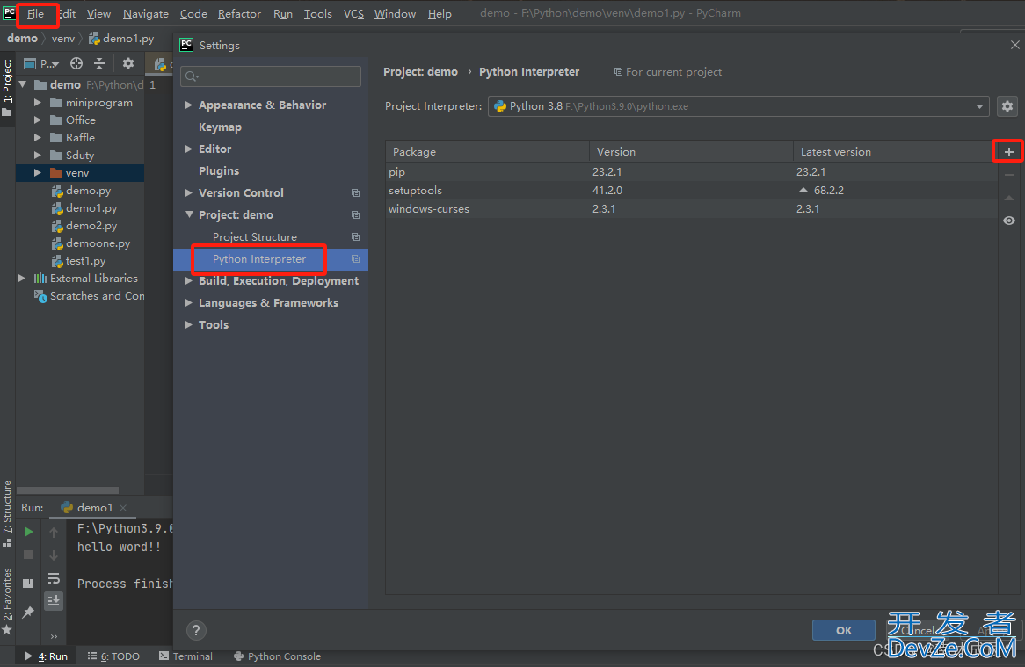Select the setuptools package row
1025x667 pixels.
tap(691, 190)
